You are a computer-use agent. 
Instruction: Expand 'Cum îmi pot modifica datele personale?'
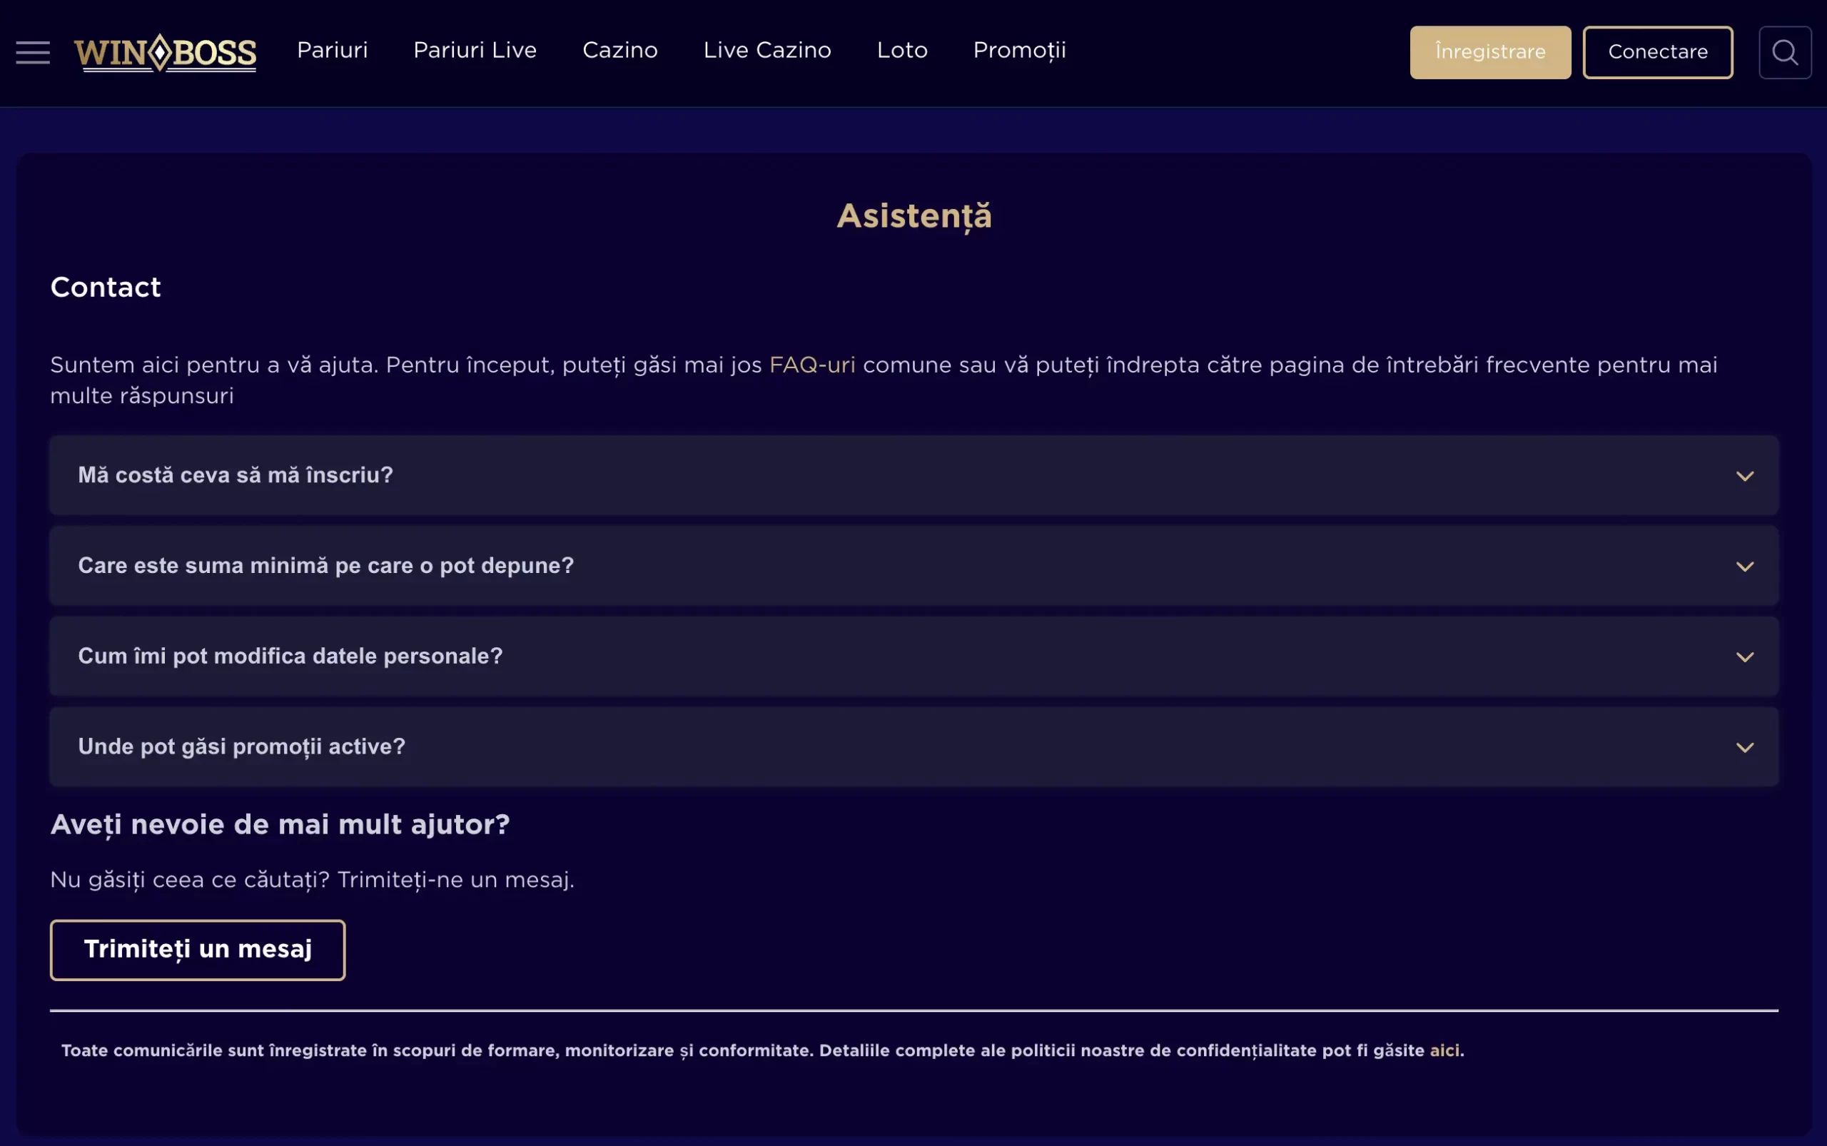point(290,656)
